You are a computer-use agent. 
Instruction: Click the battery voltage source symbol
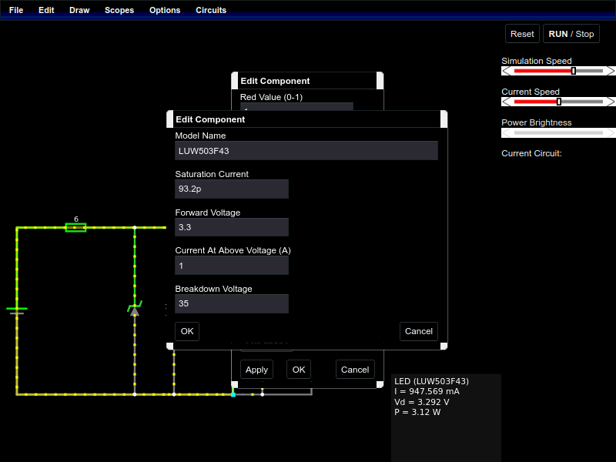pyautogui.click(x=17, y=310)
